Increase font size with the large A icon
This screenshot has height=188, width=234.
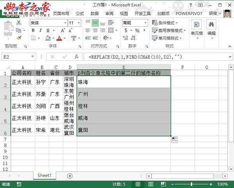click(x=63, y=30)
